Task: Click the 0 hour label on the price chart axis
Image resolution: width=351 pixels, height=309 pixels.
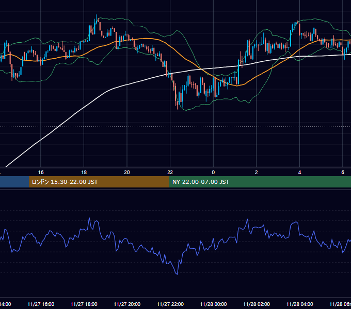Action: (x=213, y=173)
